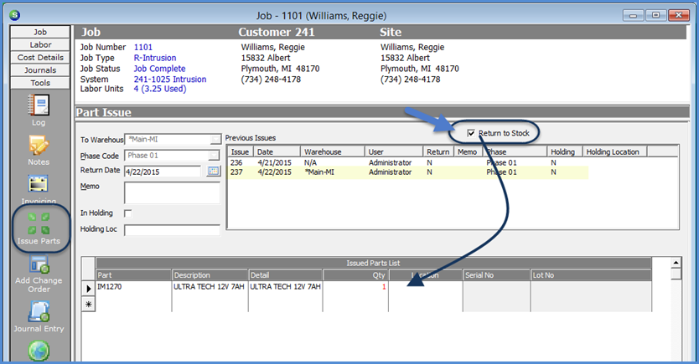Click into the Memo text box
The height and width of the screenshot is (364, 699).
172,192
